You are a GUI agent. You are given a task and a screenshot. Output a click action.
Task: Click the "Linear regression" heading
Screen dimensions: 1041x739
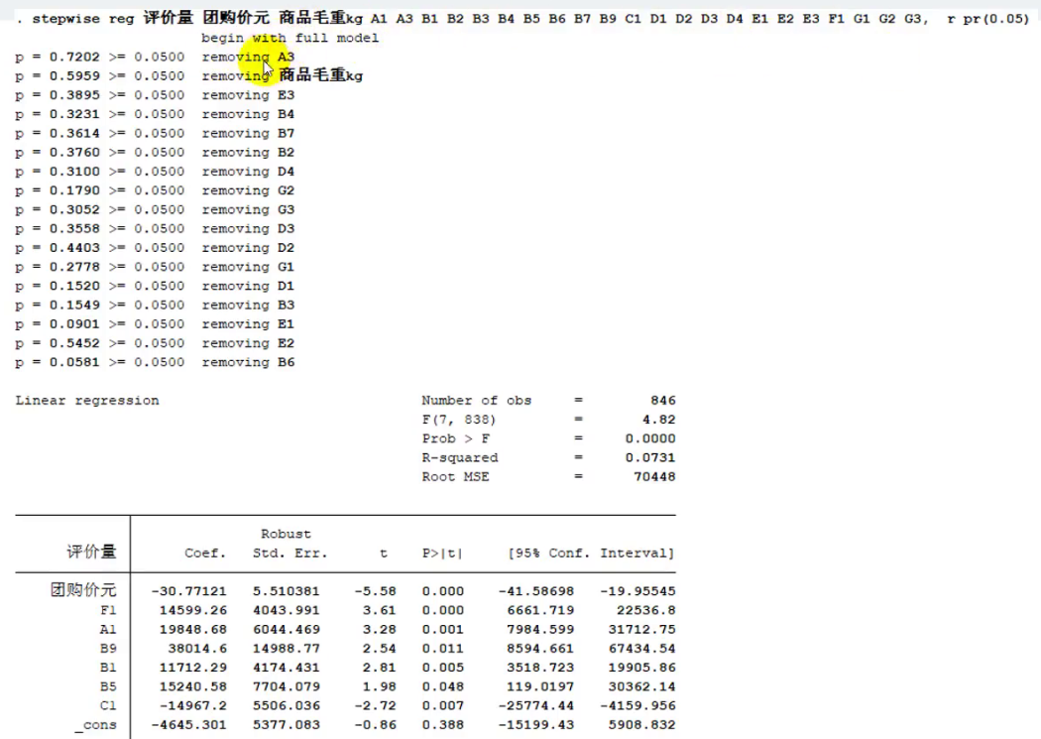point(87,401)
